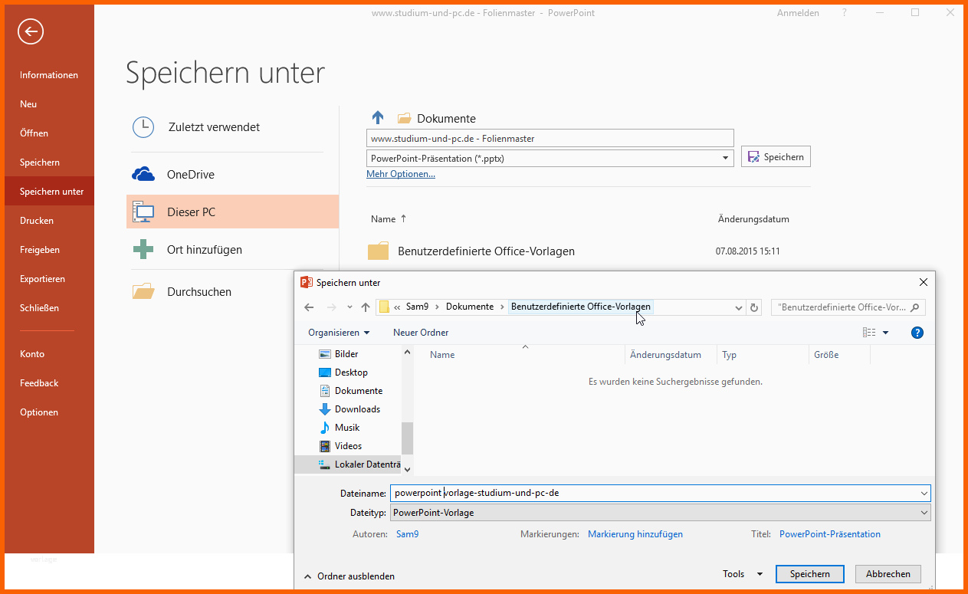This screenshot has height=594, width=968.
Task: Click the navigation pane scrollbar down arrow
Action: pyautogui.click(x=407, y=469)
